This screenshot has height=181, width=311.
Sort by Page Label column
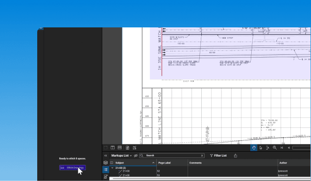165,163
